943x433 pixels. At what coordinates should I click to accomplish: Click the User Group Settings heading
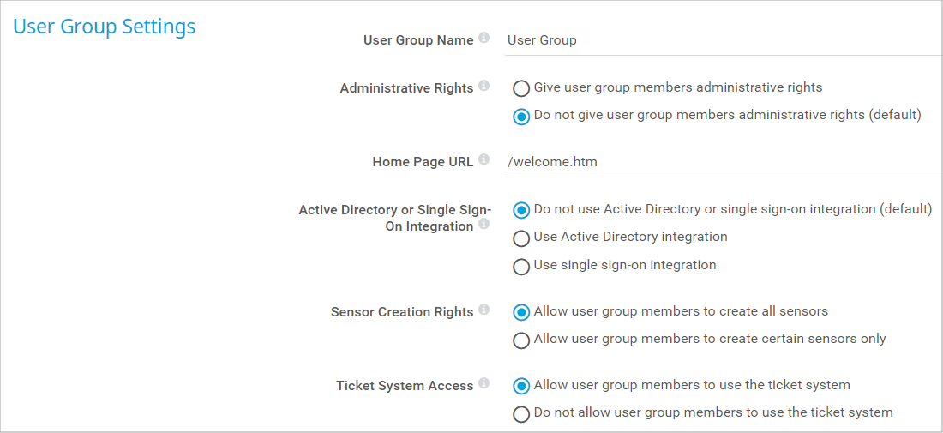(104, 27)
